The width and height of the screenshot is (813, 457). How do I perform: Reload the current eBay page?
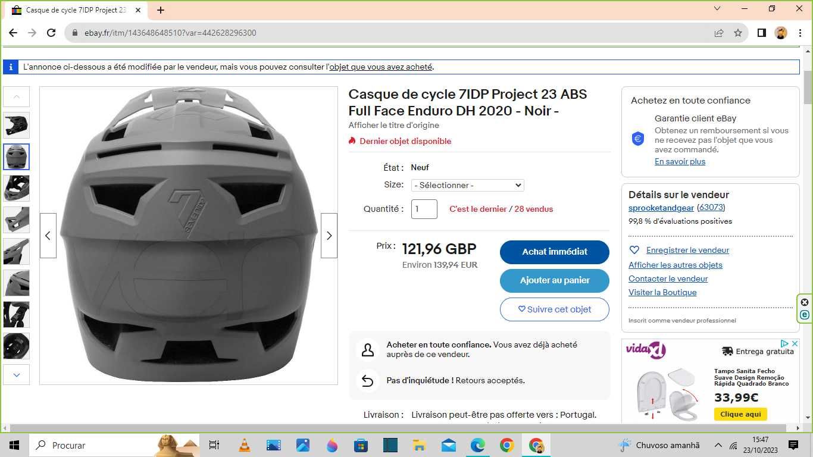pyautogui.click(x=51, y=33)
